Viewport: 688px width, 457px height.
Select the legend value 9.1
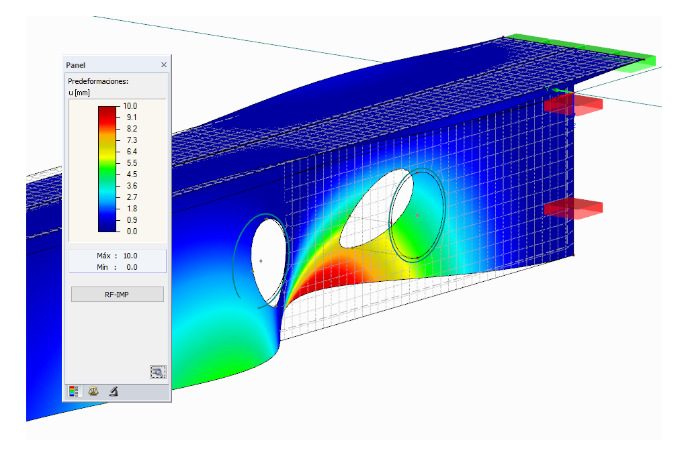click(132, 117)
